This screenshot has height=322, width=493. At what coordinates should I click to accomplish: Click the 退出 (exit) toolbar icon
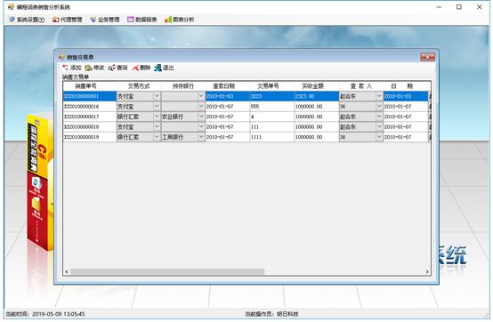158,68
